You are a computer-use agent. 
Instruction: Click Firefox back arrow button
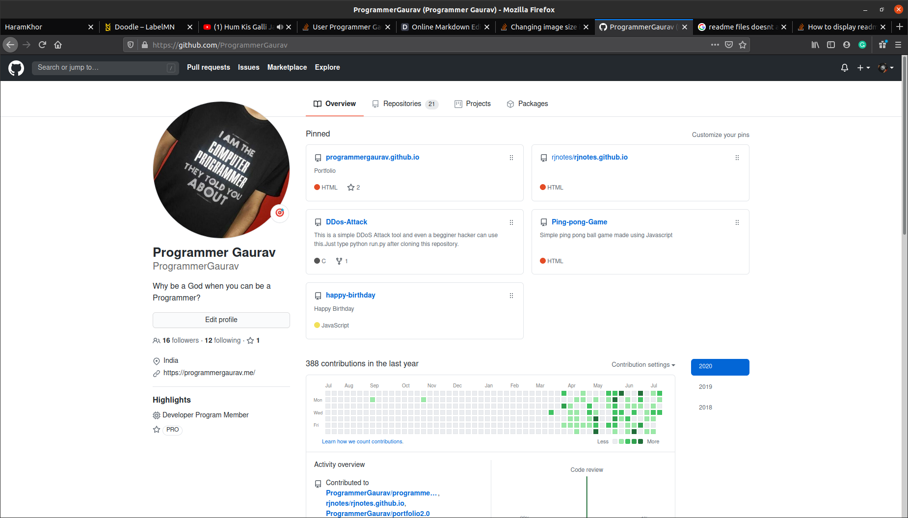tap(10, 45)
